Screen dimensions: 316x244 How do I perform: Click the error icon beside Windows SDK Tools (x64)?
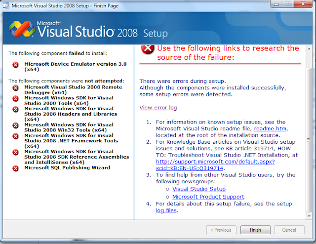pos(15,99)
